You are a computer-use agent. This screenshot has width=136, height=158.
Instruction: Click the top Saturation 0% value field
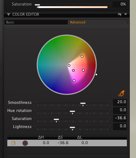coord(120,4)
